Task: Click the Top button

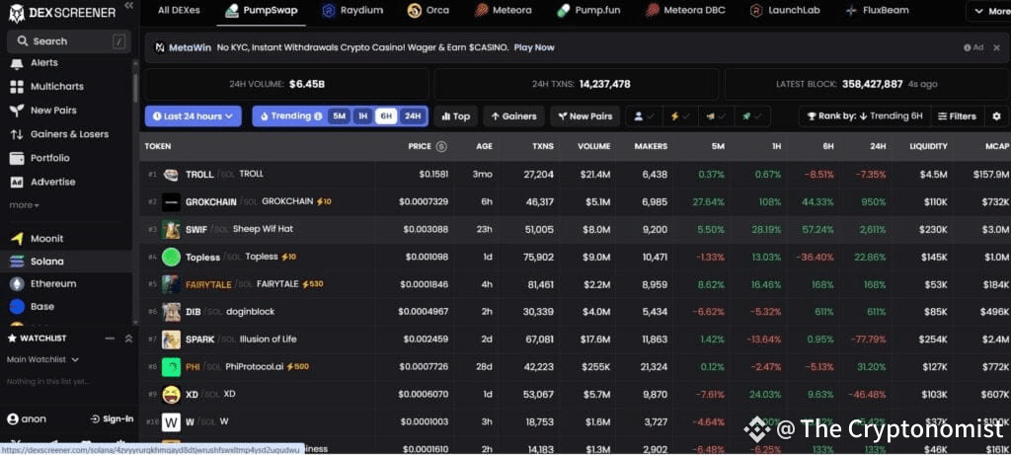Action: pyautogui.click(x=456, y=116)
